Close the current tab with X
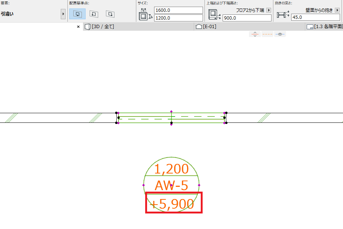This screenshot has height=229, width=343. (x=78, y=27)
